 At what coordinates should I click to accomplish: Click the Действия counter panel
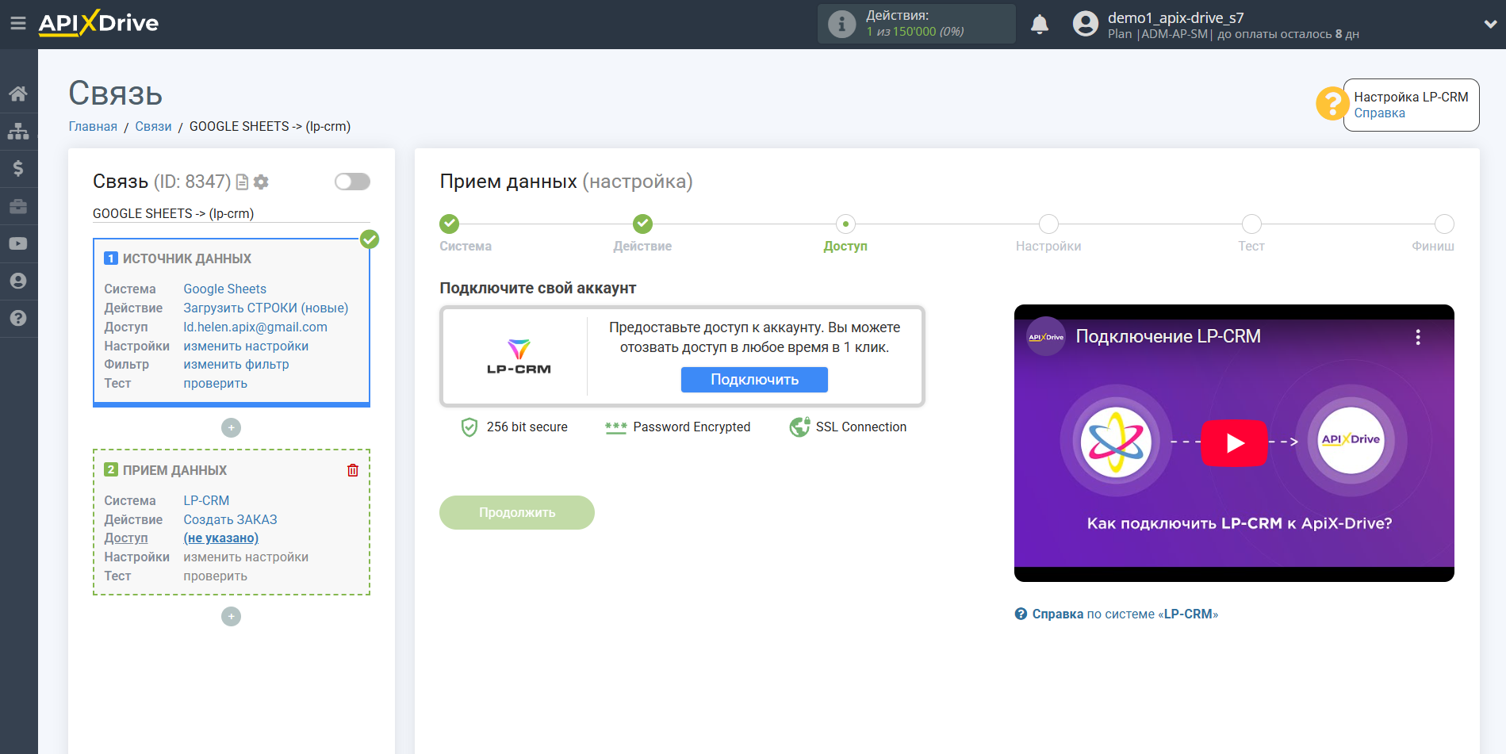click(x=917, y=24)
